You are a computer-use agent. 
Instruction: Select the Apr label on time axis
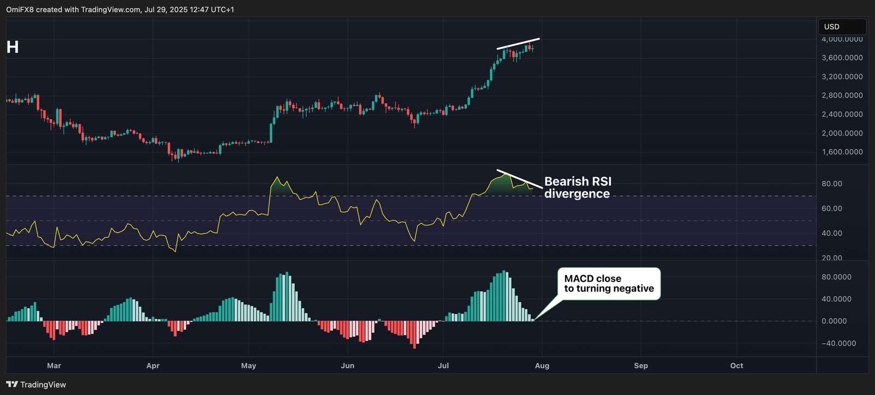point(153,366)
